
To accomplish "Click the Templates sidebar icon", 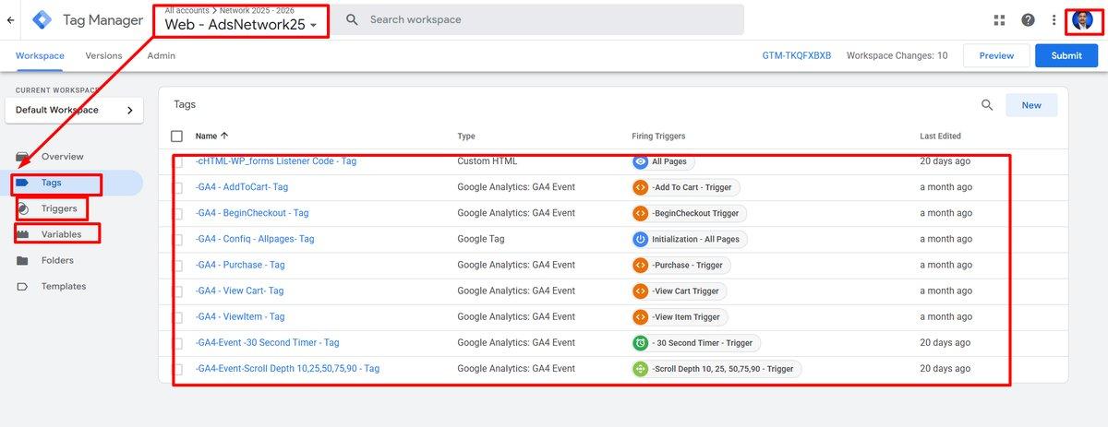I will pos(23,286).
